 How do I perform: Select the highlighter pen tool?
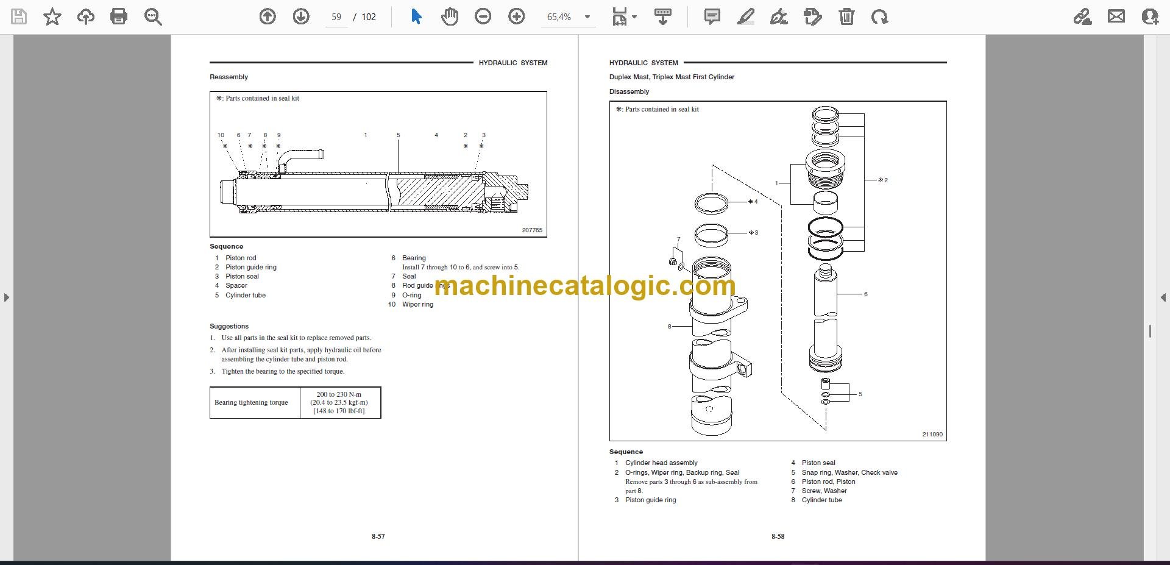745,16
